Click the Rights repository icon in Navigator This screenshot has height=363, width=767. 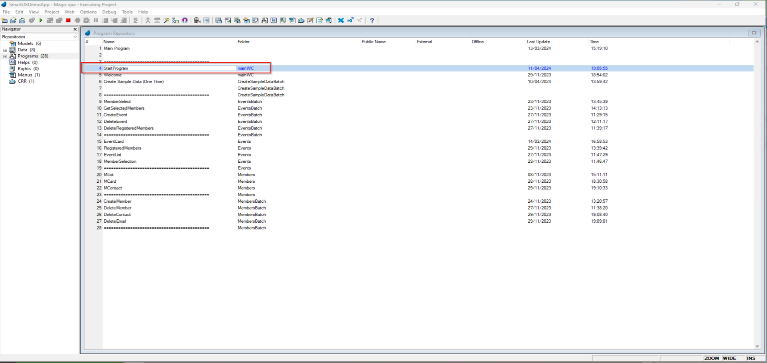point(12,68)
